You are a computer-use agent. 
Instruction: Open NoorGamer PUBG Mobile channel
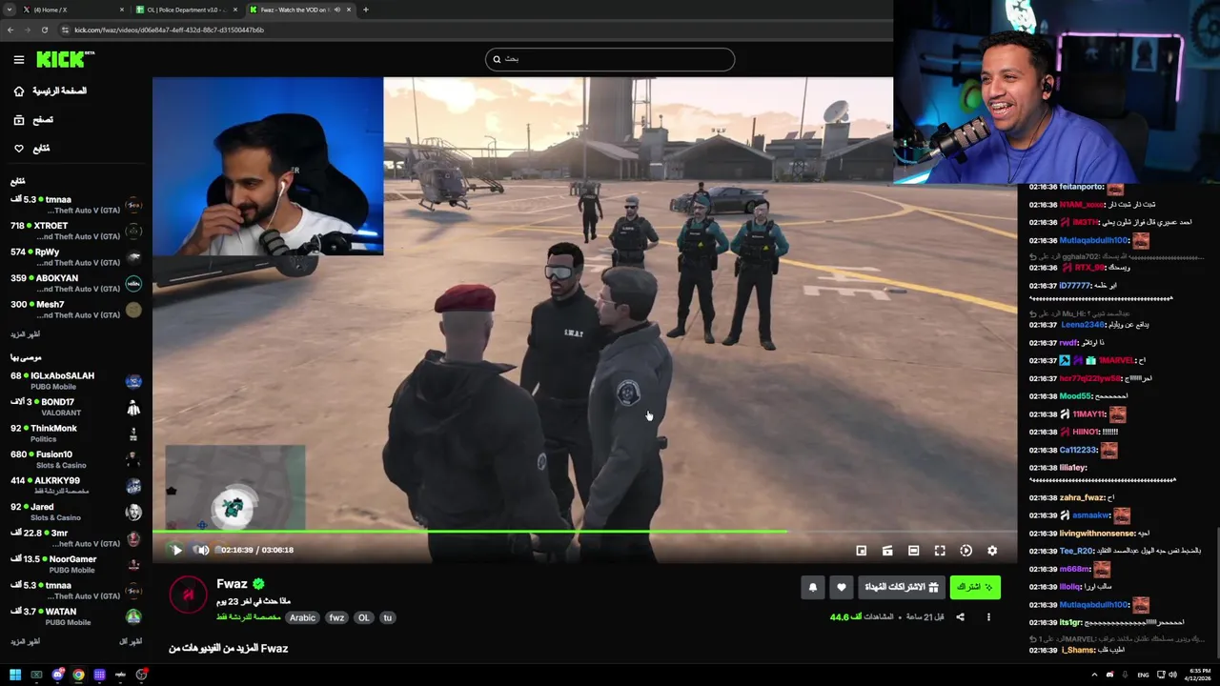[76, 564]
